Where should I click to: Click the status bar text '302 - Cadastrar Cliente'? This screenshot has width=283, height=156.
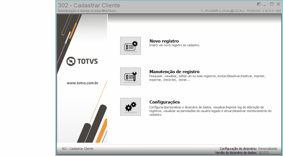78,149
